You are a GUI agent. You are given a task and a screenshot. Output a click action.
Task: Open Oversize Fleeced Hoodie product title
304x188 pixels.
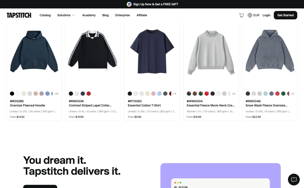pos(28,105)
